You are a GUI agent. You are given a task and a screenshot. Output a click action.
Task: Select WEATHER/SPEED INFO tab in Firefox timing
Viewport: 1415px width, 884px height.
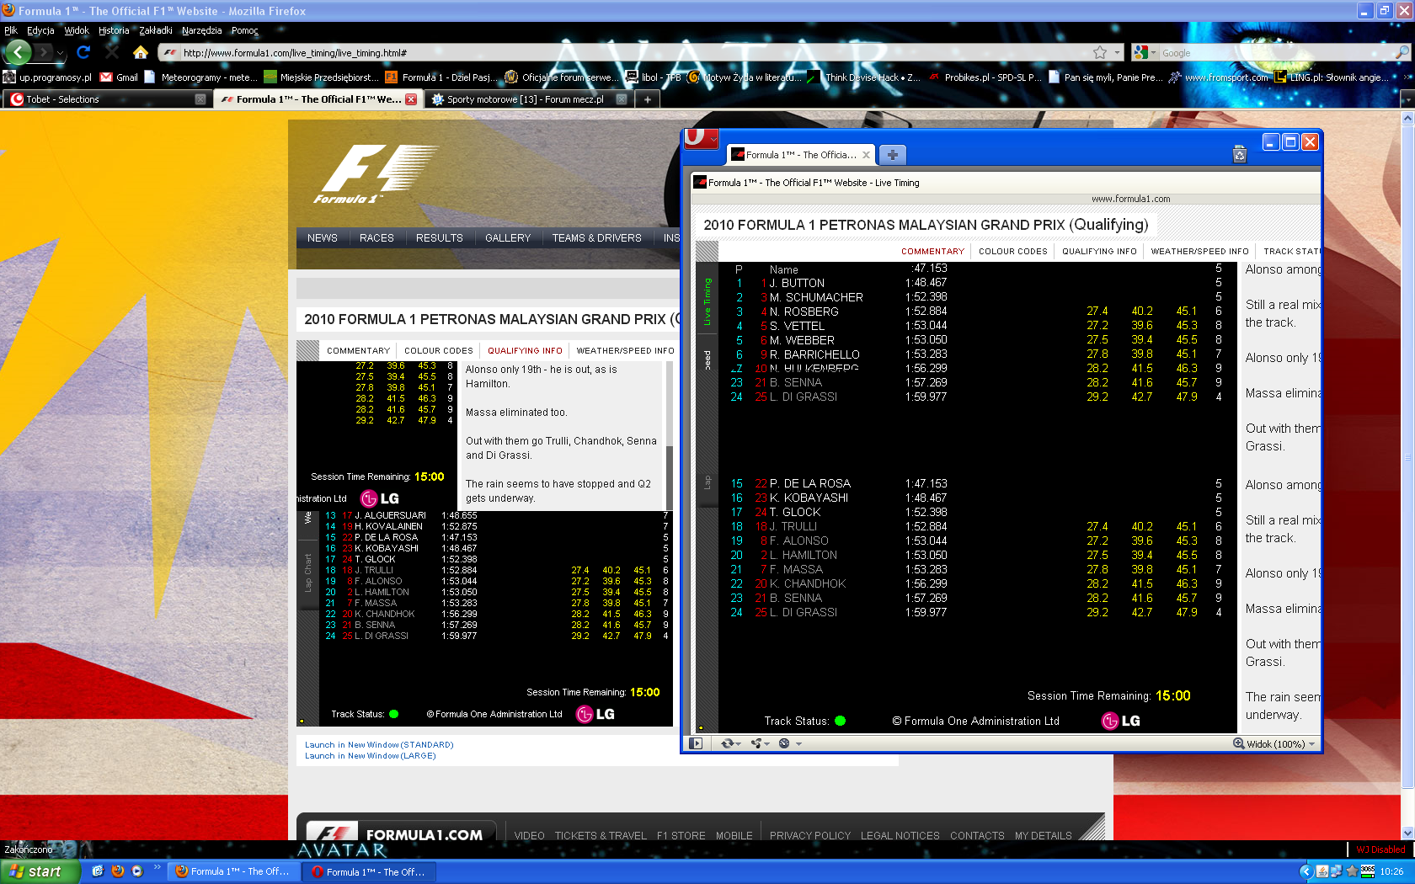tap(626, 351)
